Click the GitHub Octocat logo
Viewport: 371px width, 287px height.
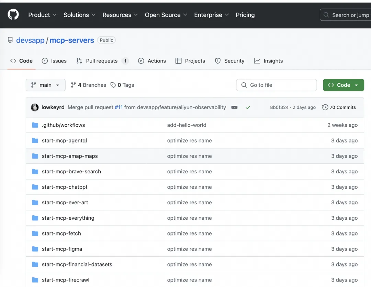click(x=13, y=15)
